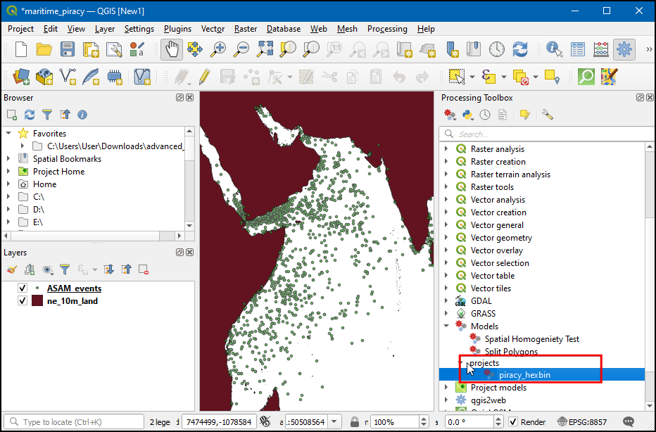Close the Browser panel
Image resolution: width=656 pixels, height=432 pixels.
[190, 97]
